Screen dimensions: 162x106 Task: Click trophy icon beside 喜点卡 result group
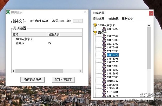tap(95, 33)
